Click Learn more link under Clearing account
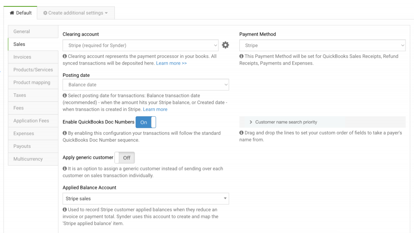414x233 pixels. 171,63
